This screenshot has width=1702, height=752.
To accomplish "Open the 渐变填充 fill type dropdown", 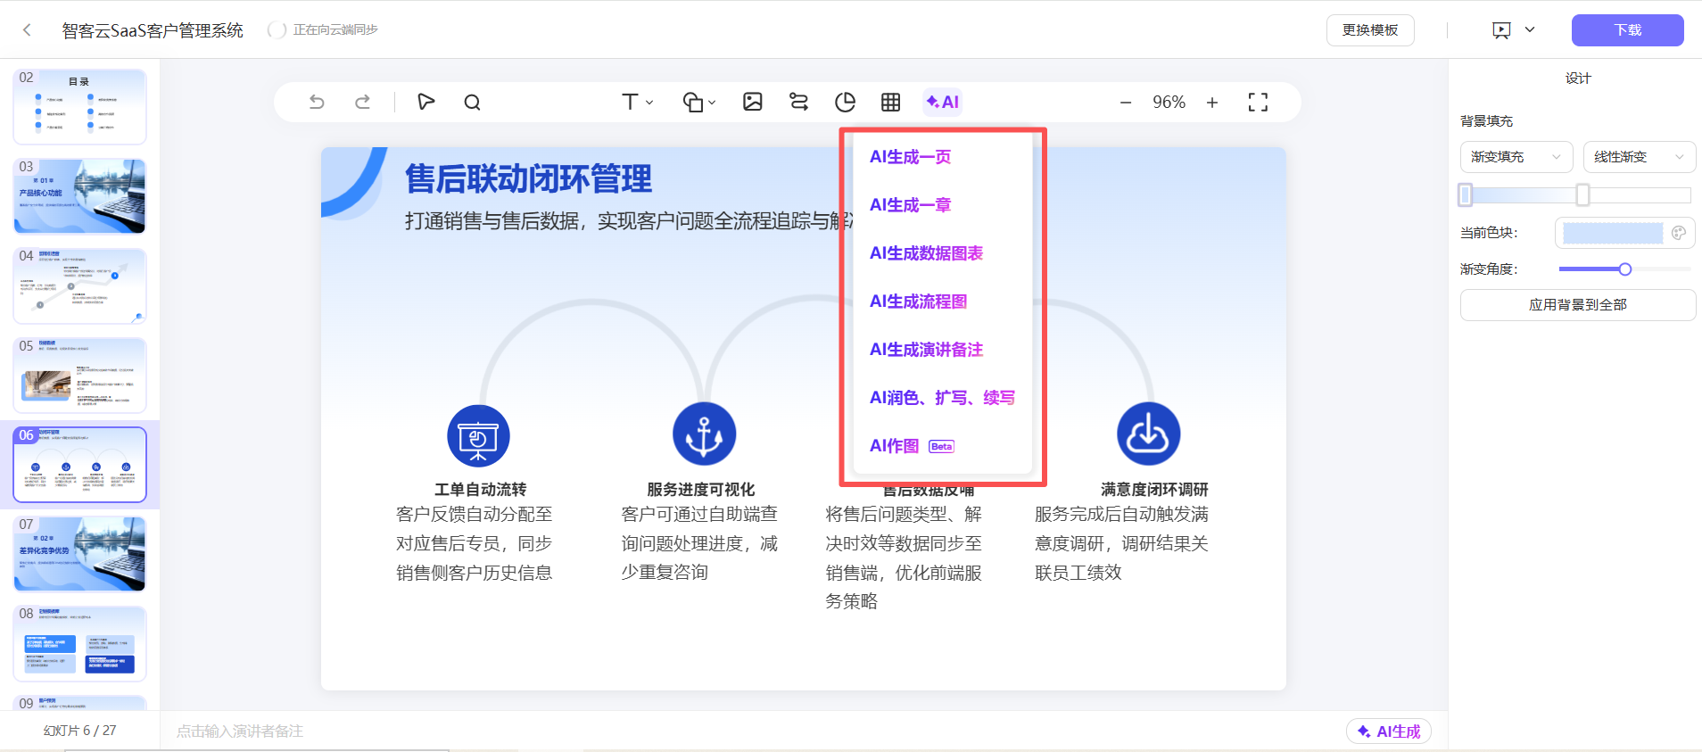I will coord(1516,157).
